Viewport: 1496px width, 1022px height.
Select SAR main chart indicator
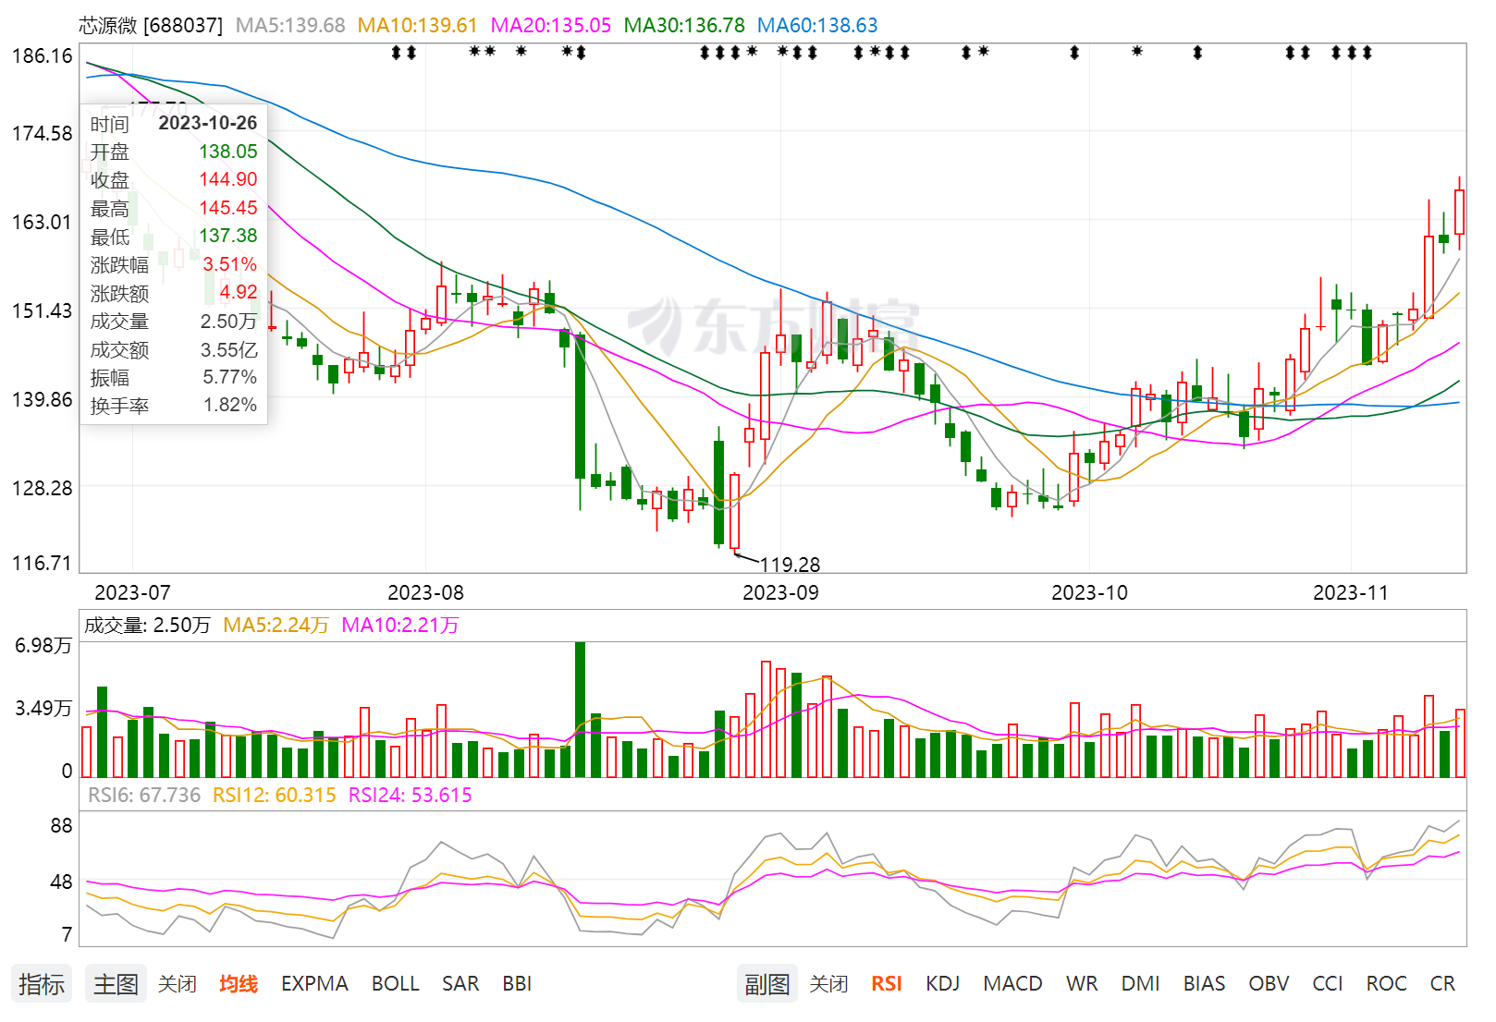click(x=460, y=984)
